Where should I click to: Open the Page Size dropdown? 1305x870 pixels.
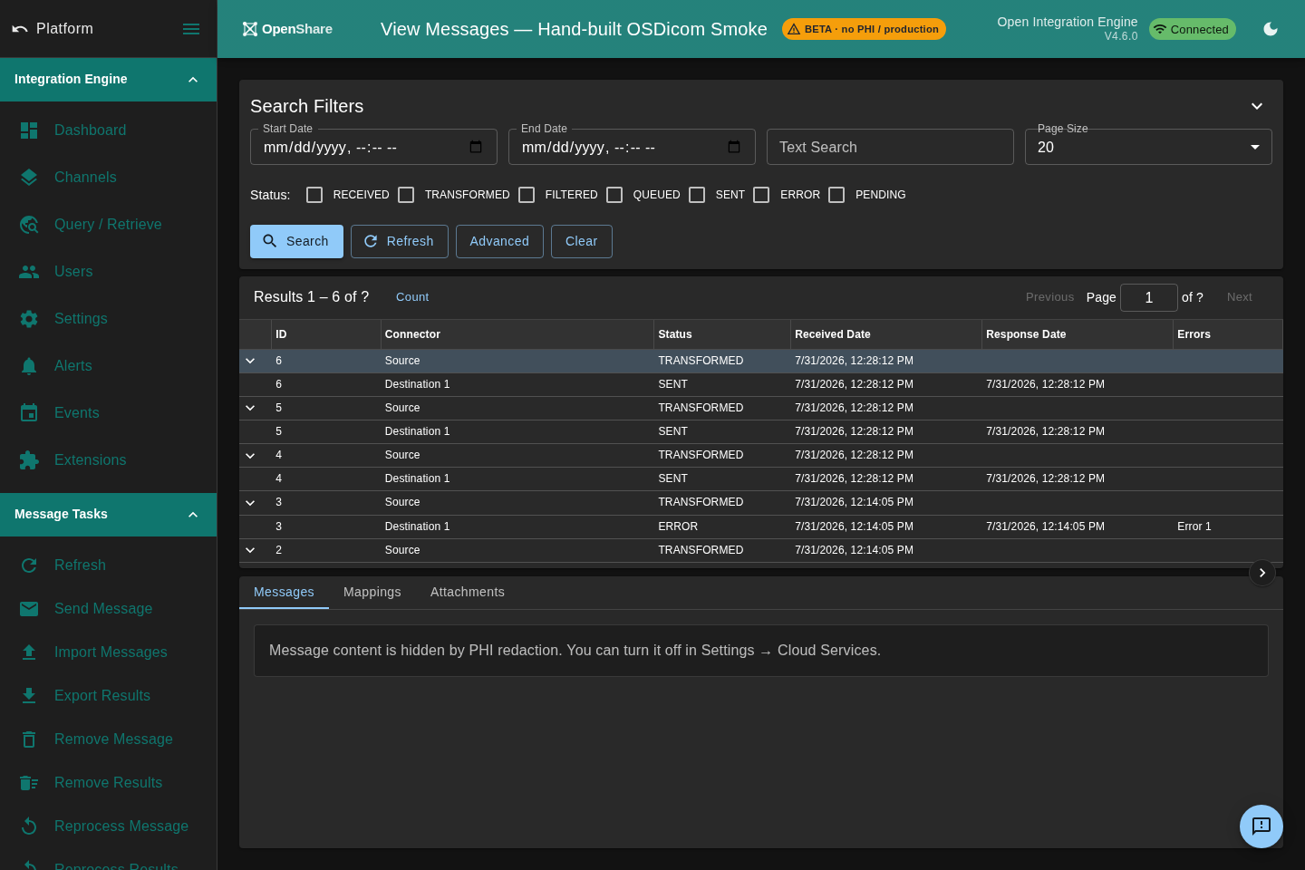point(1148,147)
